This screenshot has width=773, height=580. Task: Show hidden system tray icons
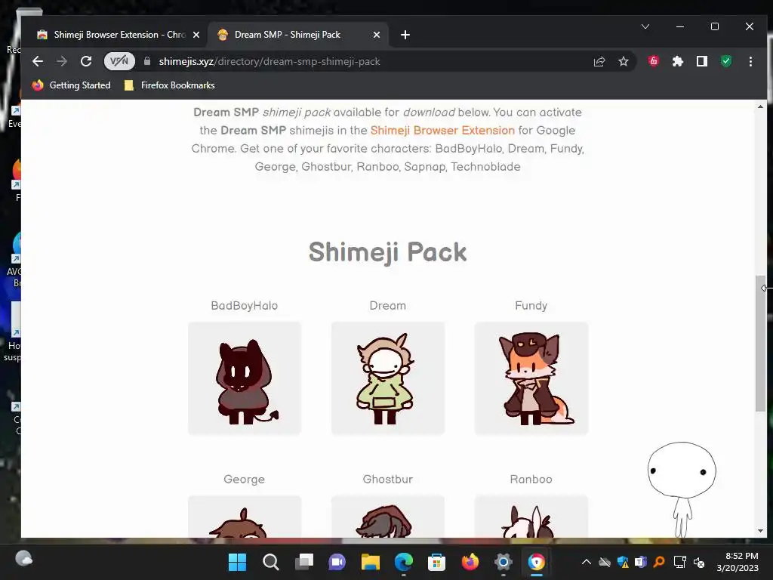(x=586, y=562)
